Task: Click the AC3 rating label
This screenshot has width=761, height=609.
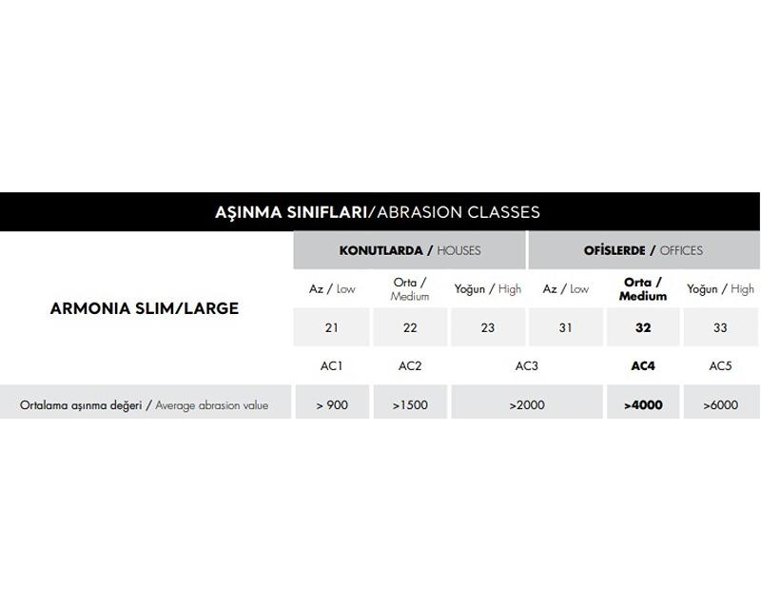Action: 527,365
